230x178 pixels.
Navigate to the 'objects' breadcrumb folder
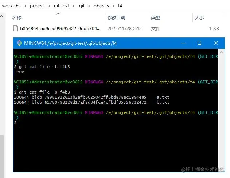click(x=101, y=6)
